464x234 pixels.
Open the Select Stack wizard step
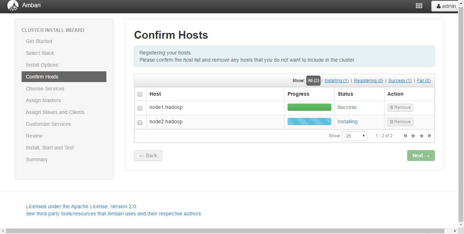tap(40, 53)
